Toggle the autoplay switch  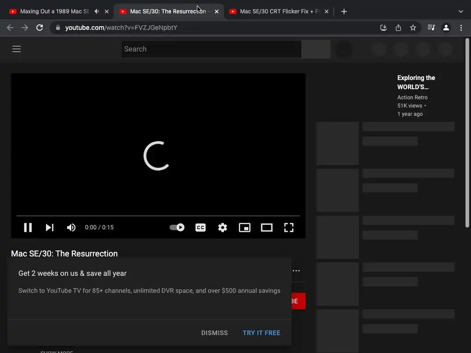coord(177,228)
